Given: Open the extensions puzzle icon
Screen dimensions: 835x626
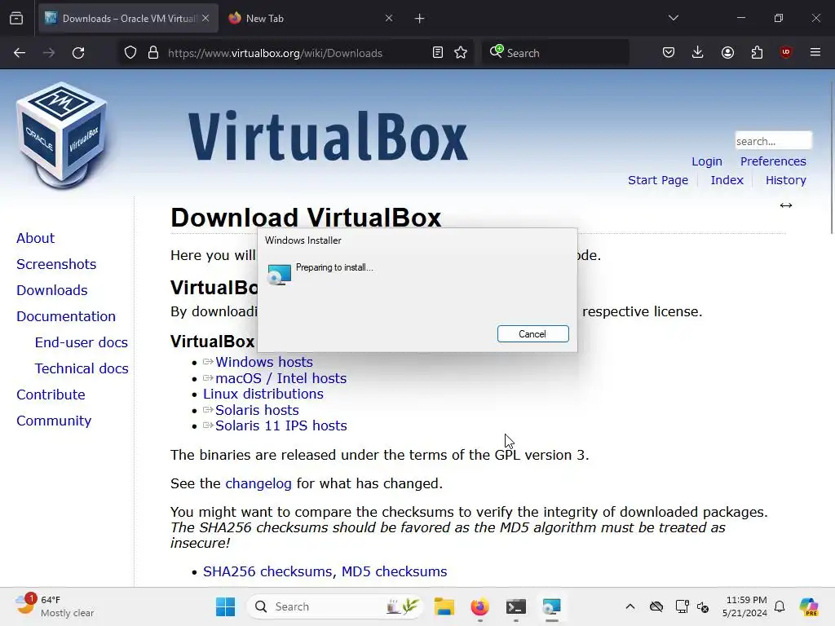Looking at the screenshot, I should 757,52.
